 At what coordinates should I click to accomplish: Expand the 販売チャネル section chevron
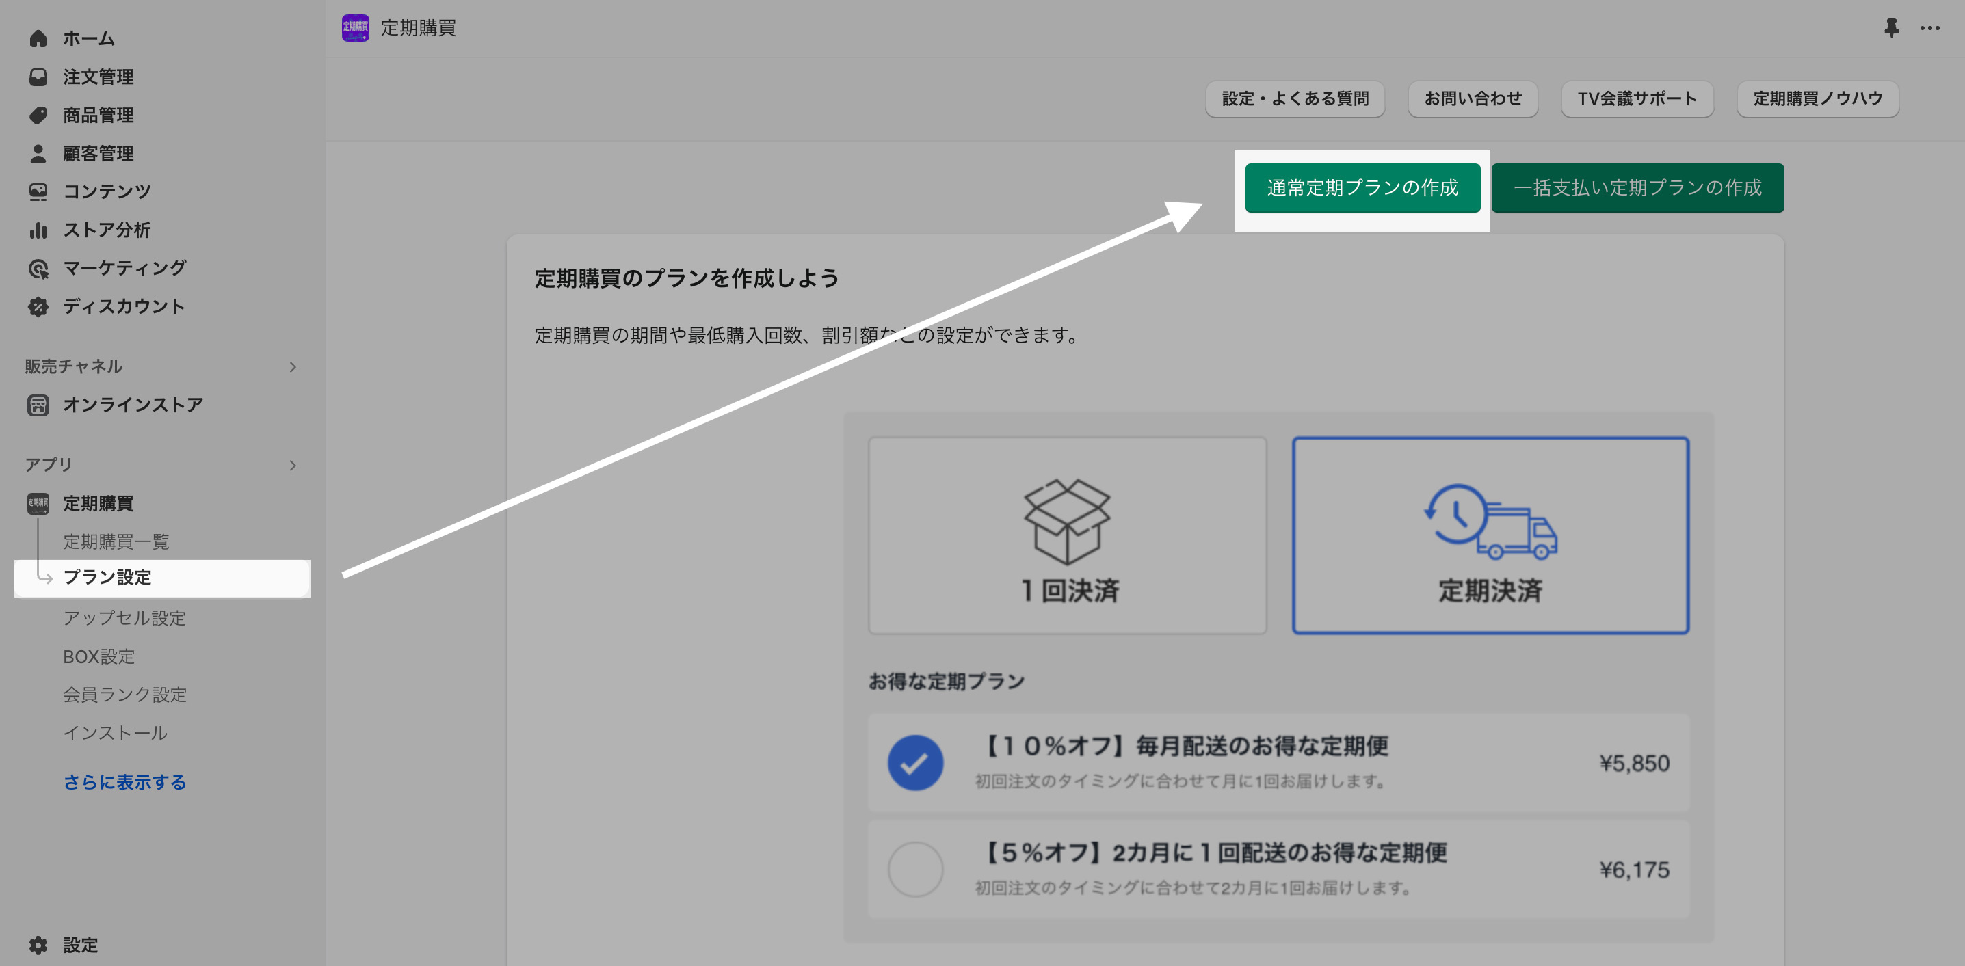coord(292,366)
